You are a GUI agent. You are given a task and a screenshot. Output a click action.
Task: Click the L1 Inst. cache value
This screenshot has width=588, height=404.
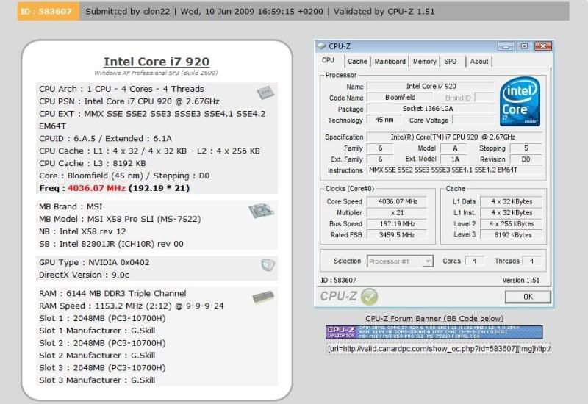[512, 213]
